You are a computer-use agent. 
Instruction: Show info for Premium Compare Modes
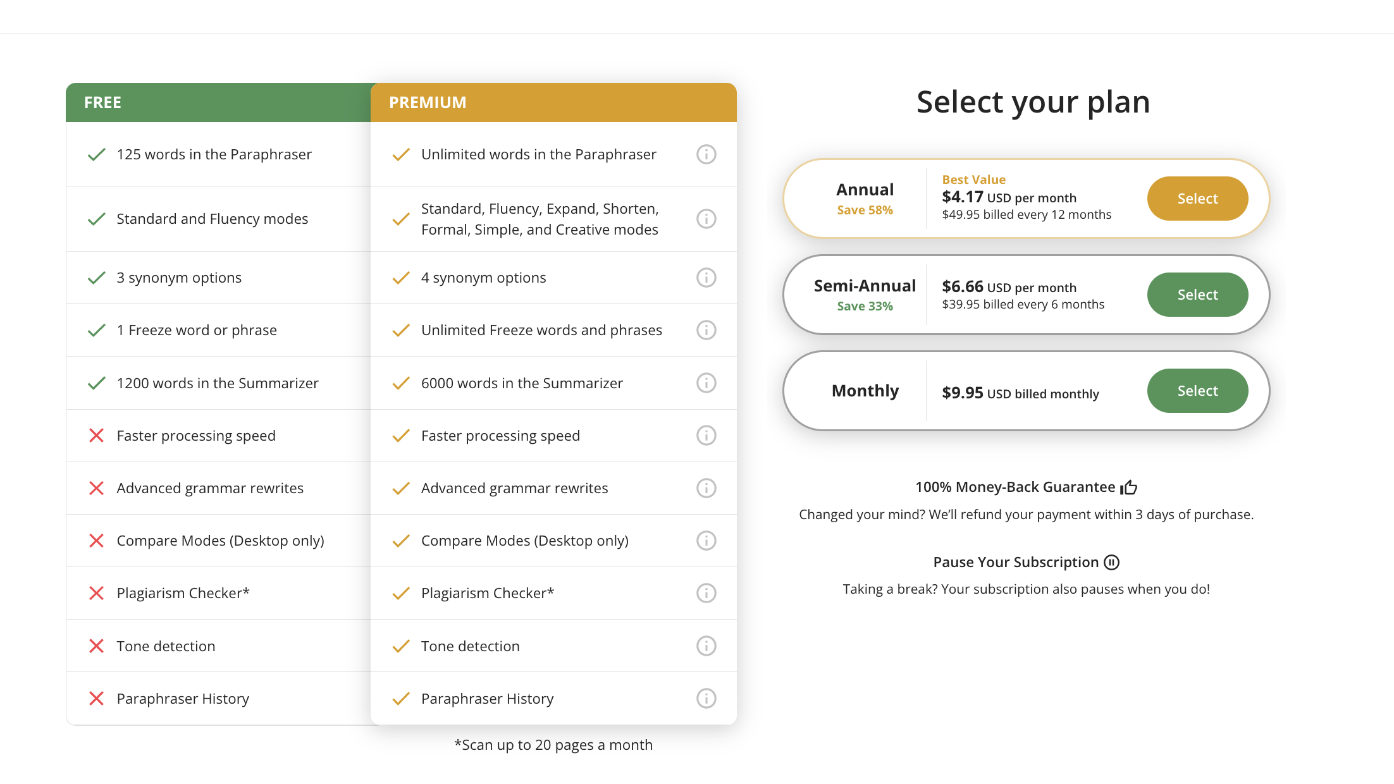point(706,541)
